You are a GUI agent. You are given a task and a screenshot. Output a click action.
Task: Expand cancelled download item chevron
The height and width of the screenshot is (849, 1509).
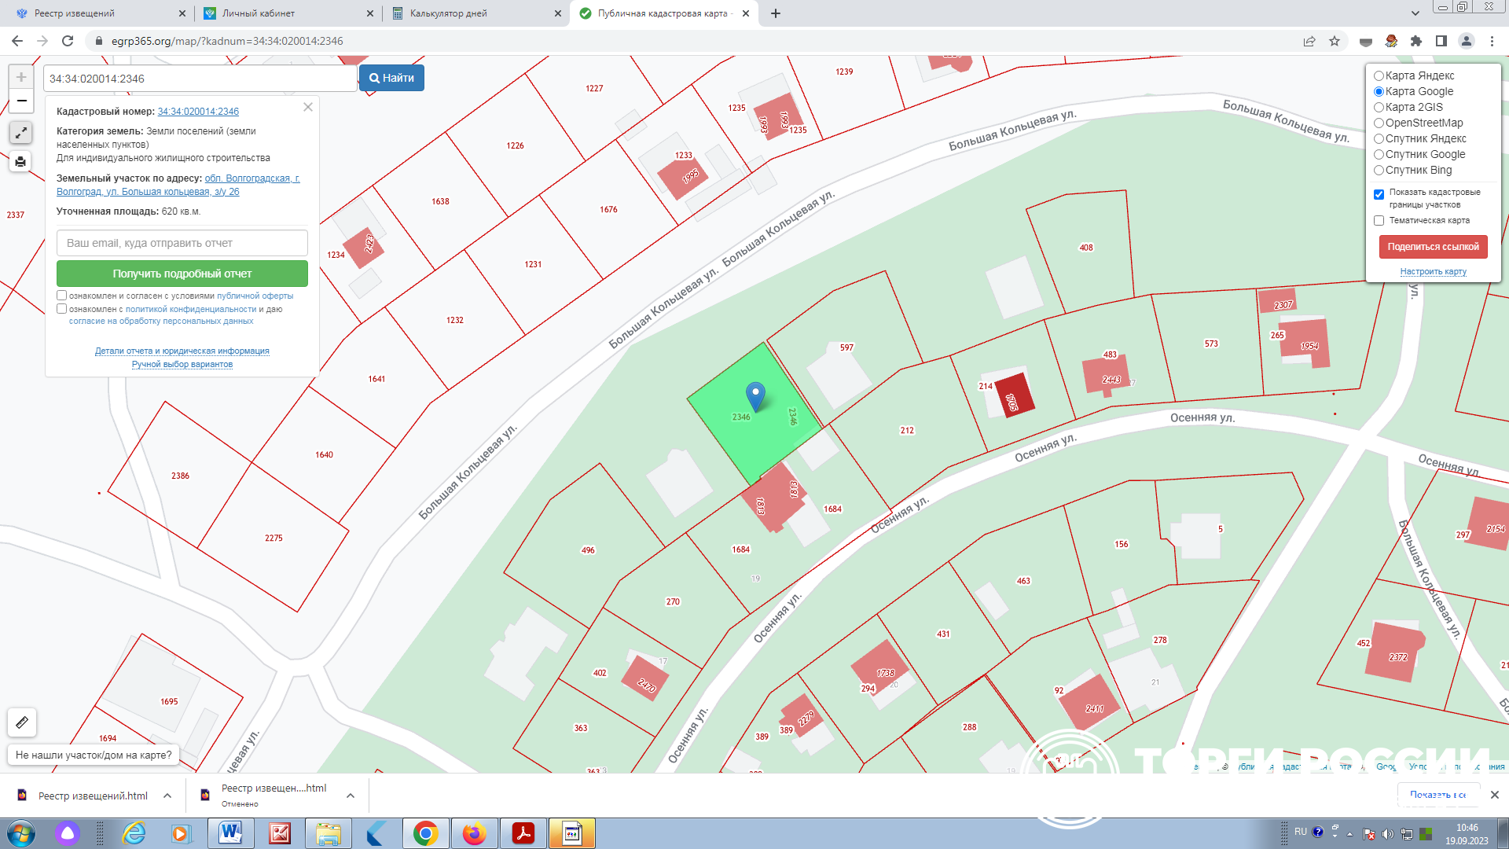pyautogui.click(x=351, y=796)
